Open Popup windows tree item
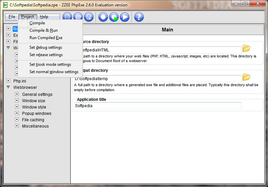 [37, 114]
